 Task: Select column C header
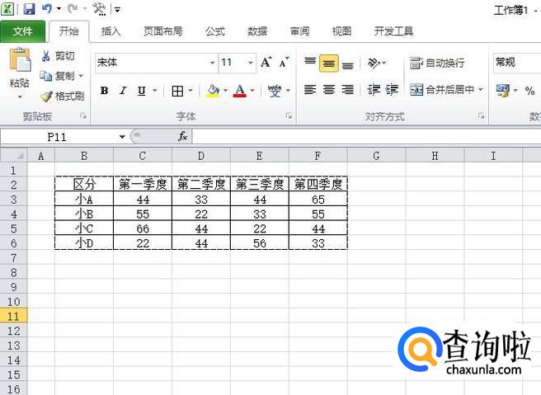[143, 156]
